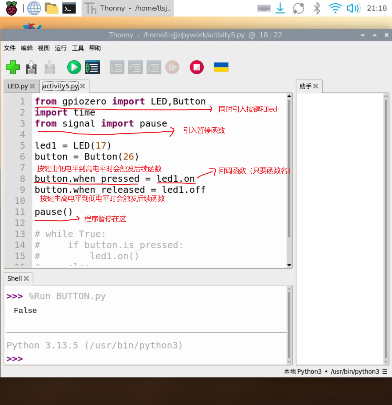Open the 文件 menu
This screenshot has width=392, height=405.
(10, 48)
